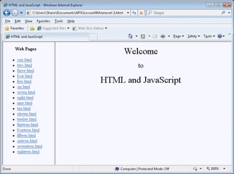Viewport: 234px width, 174px height.
Task: Expand command bar overflow chevron
Action: (x=229, y=34)
